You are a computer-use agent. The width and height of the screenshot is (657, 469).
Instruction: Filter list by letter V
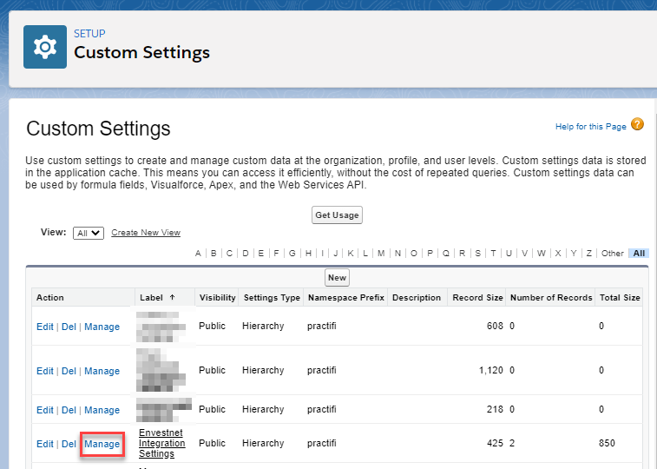524,253
